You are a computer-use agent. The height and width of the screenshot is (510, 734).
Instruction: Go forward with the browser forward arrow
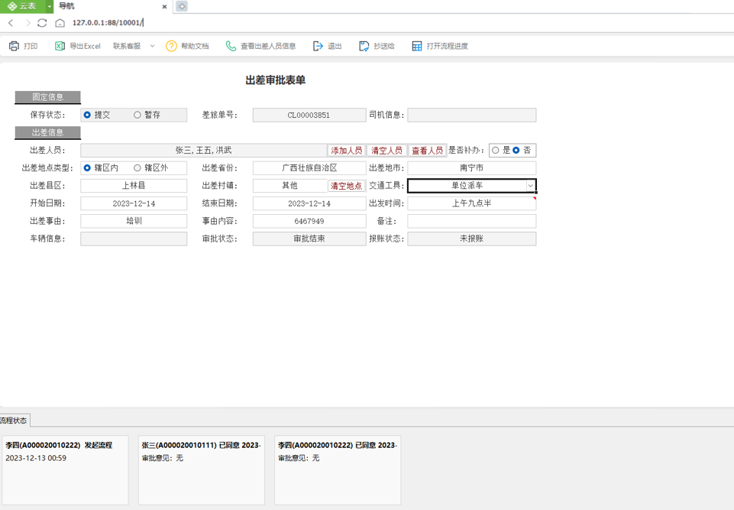[x=27, y=22]
